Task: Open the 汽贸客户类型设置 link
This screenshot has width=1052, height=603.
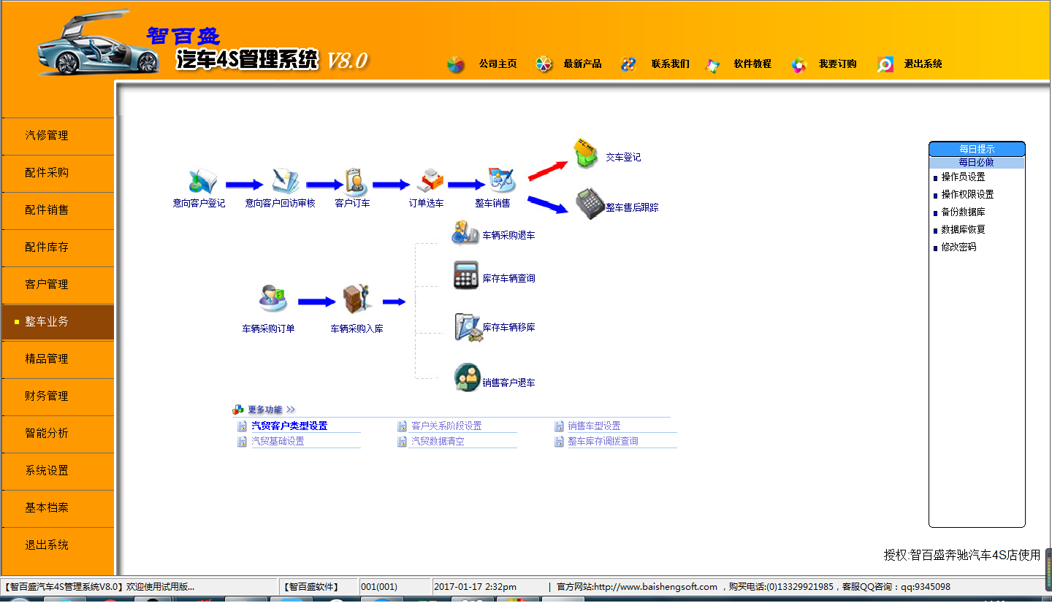Action: [289, 426]
